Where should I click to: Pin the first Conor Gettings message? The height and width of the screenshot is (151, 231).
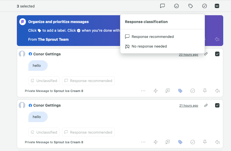click(x=205, y=91)
